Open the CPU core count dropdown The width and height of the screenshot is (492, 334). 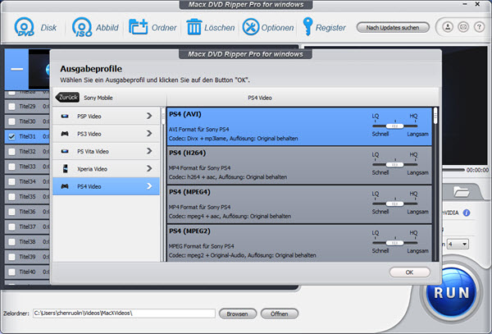tap(458, 244)
